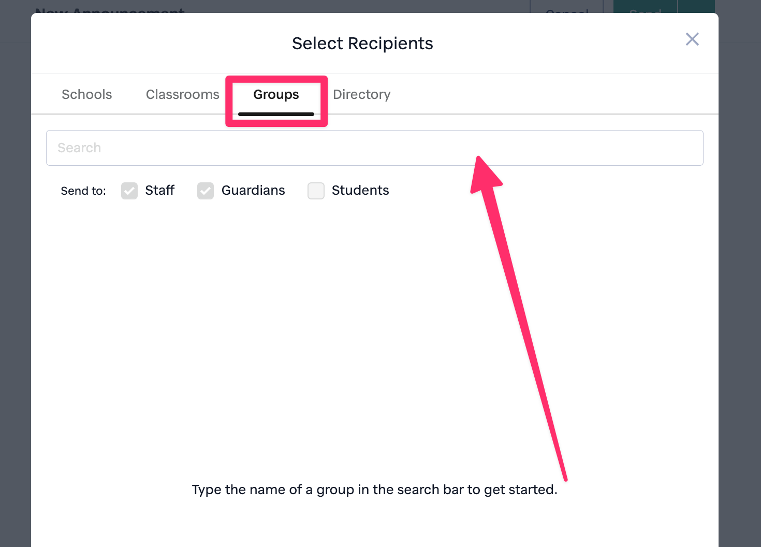Click the Students label text
The image size is (761, 547).
(x=360, y=191)
